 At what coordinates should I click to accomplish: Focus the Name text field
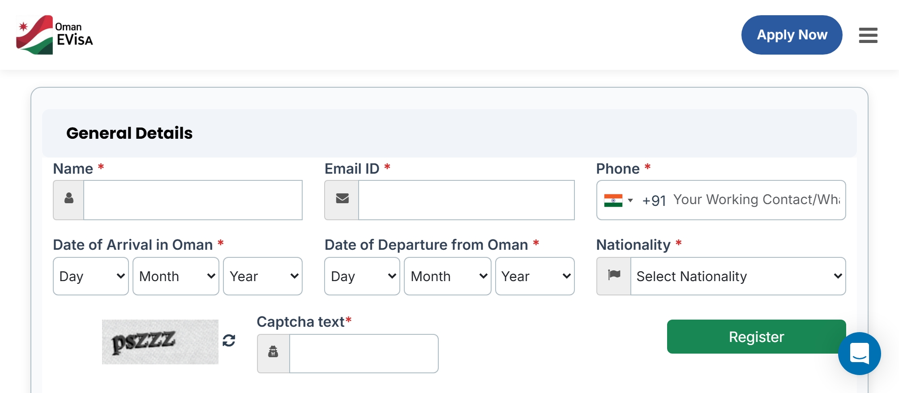pyautogui.click(x=193, y=200)
